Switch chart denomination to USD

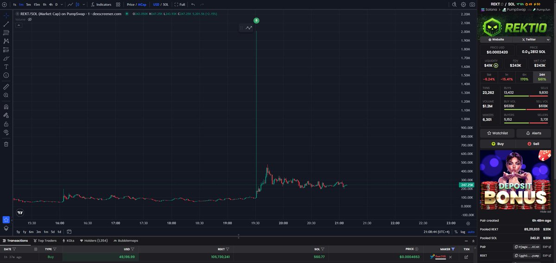(156, 4)
